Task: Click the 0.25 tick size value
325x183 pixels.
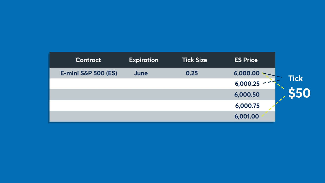Action: click(192, 73)
